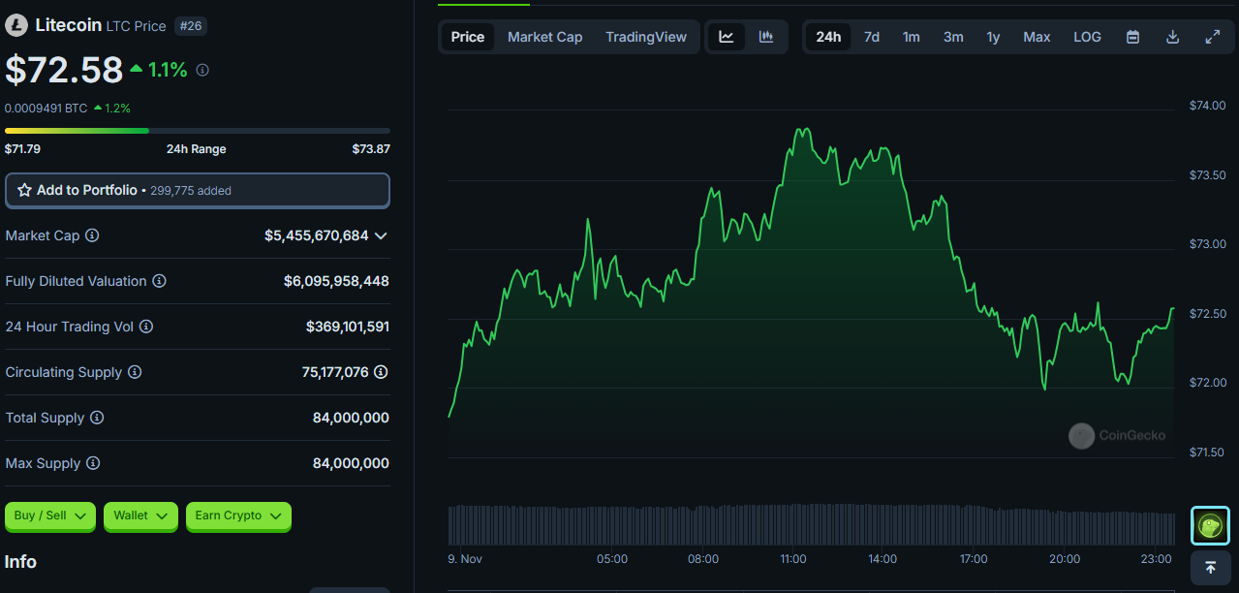1239x593 pixels.
Task: Click the $6,095,958,448 valuation value
Action: pos(336,281)
